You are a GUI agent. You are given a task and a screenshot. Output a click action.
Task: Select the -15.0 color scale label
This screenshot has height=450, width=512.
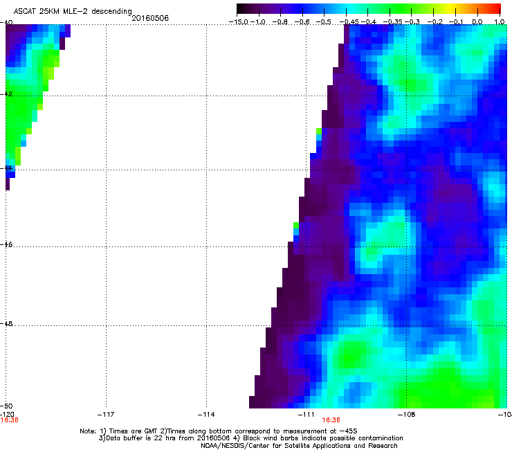click(239, 22)
